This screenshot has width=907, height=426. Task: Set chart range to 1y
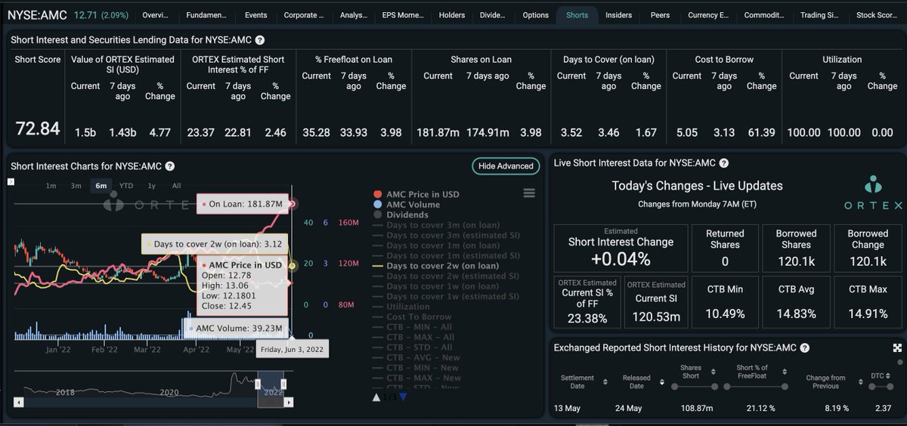(151, 185)
